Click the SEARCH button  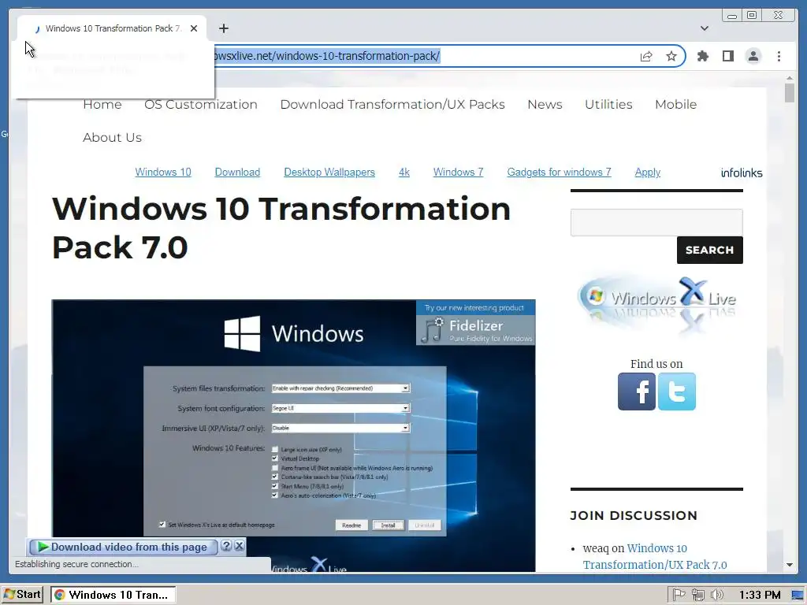coord(710,250)
